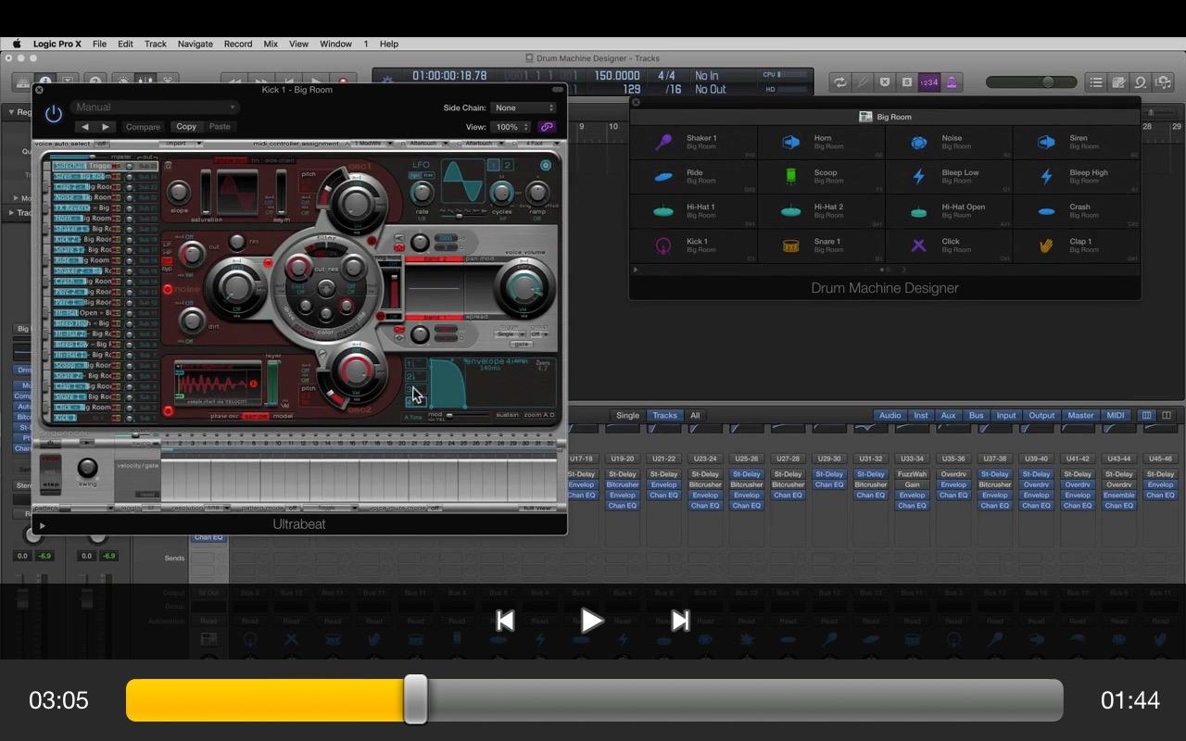Click the Kick 1 drum pad icon
1186x741 pixels.
click(x=663, y=245)
